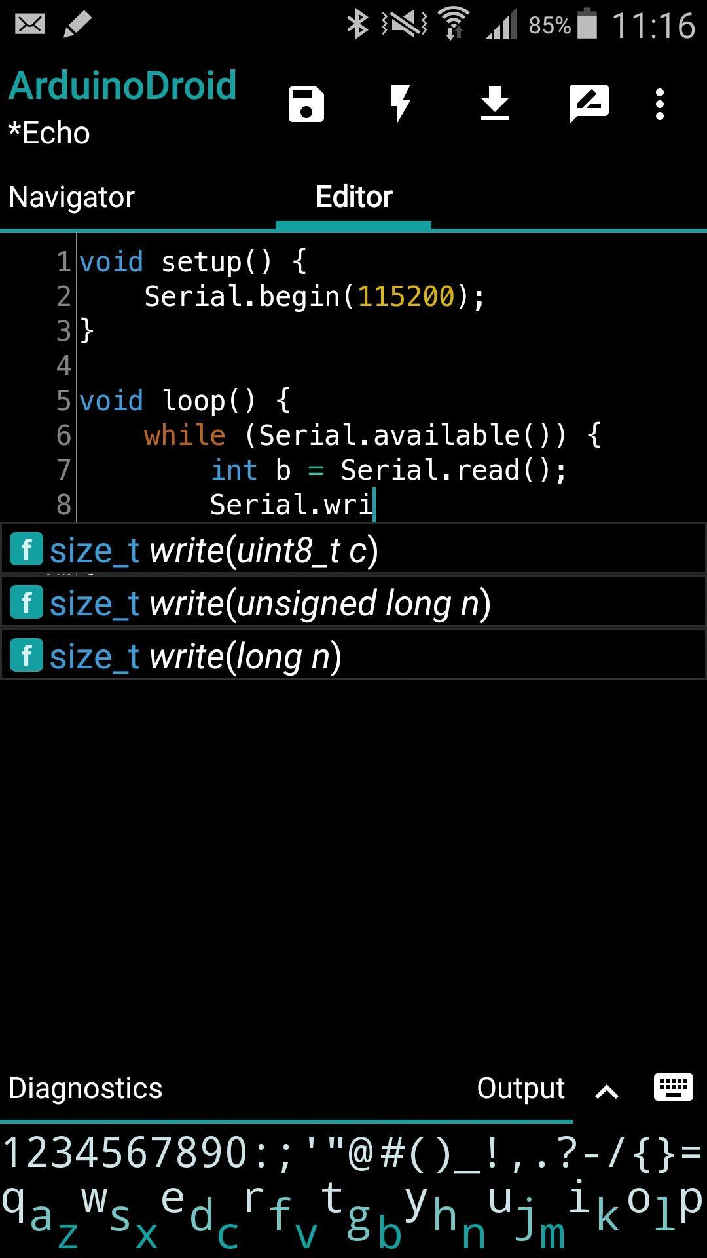This screenshot has width=707, height=1258.
Task: Open the write(long n) completion entry
Action: [196, 655]
